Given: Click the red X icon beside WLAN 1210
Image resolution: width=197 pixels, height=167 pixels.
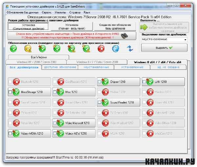Looking at the screenshot, I should 105,134.
